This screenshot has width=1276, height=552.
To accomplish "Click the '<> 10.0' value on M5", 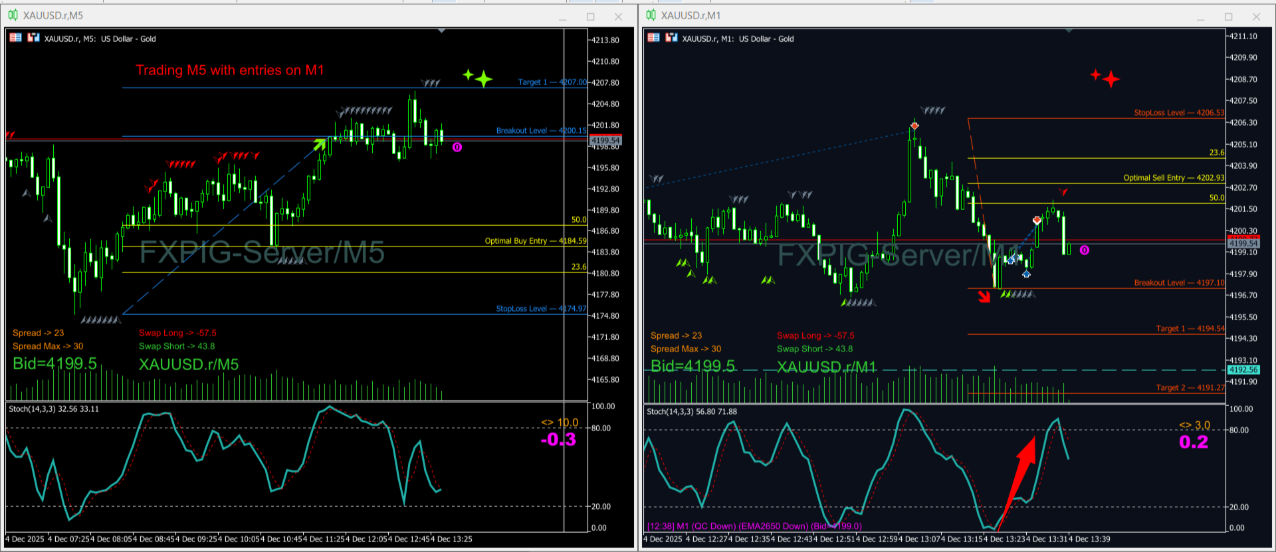I will [560, 422].
